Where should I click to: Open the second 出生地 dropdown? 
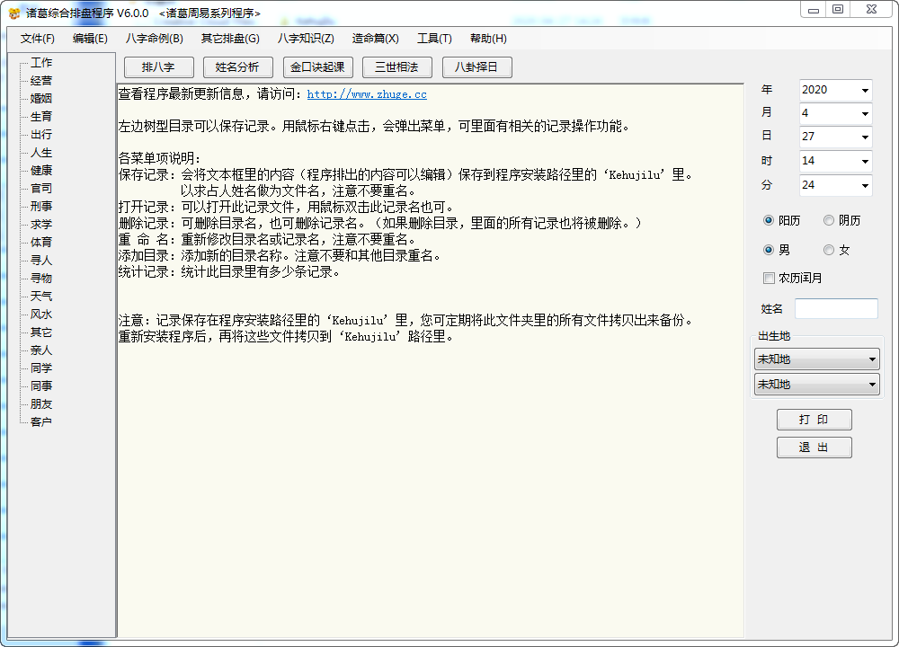point(817,385)
